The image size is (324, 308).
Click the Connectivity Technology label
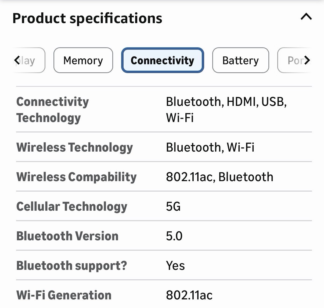(x=53, y=110)
